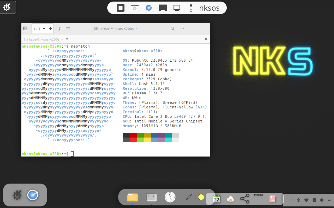Click the DE Plasma 5.24.7 line
Image resolution: width=334 pixels, height=208 pixels.
click(142, 93)
